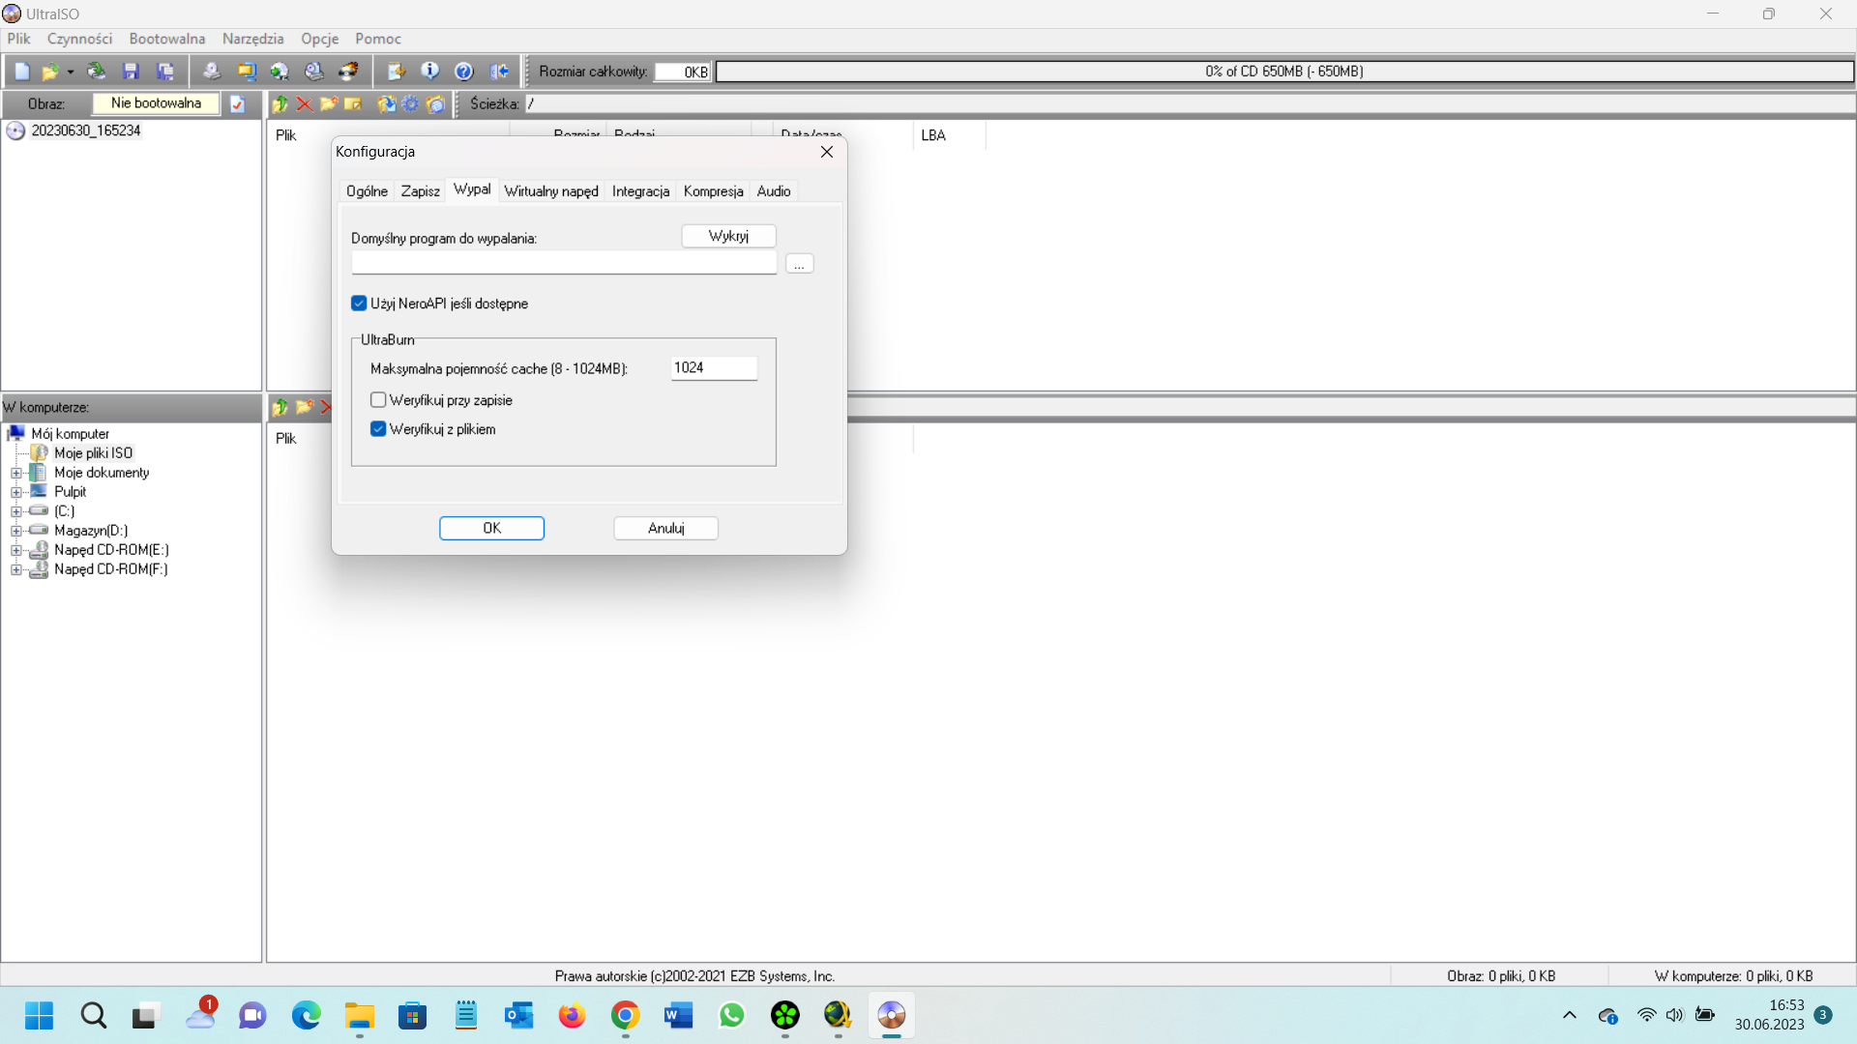The width and height of the screenshot is (1857, 1044).
Task: Click the New image toolbar icon
Action: pyautogui.click(x=22, y=72)
